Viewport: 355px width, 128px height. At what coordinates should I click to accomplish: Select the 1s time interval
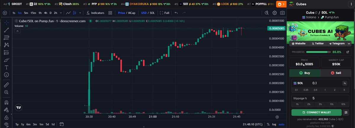pyautogui.click(x=14, y=13)
